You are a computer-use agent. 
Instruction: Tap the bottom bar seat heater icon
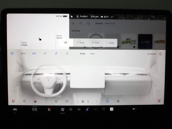pos(49,109)
